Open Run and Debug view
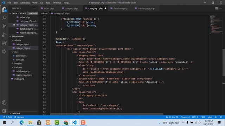 4,35
